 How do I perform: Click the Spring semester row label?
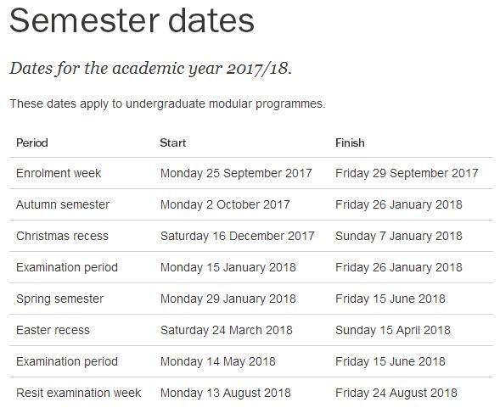click(x=59, y=299)
